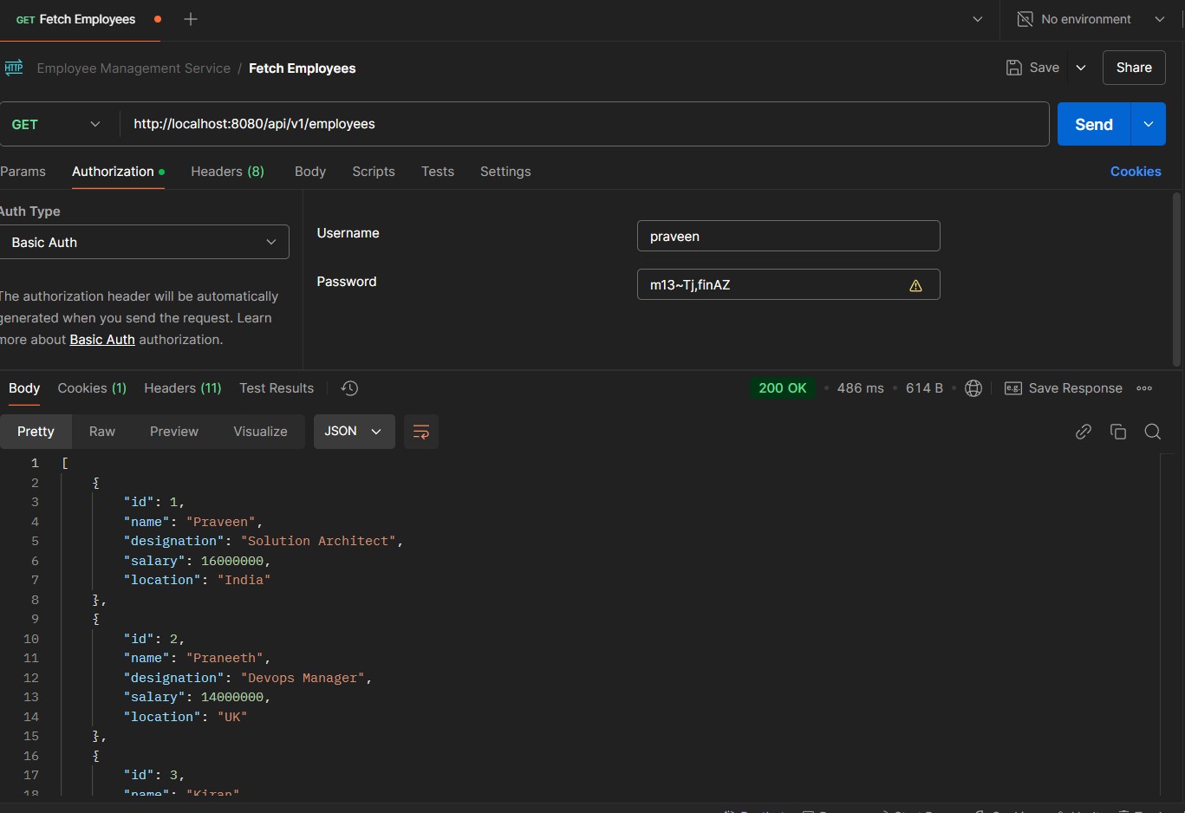Search within the response body

coord(1153,432)
